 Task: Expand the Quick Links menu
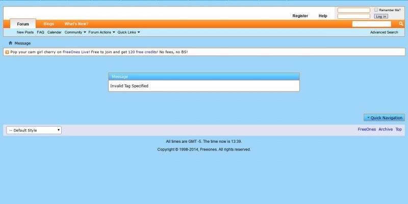click(x=129, y=32)
